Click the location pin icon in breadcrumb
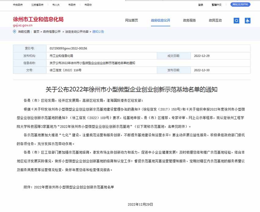The height and width of the screenshot is (212, 260). click(14, 31)
